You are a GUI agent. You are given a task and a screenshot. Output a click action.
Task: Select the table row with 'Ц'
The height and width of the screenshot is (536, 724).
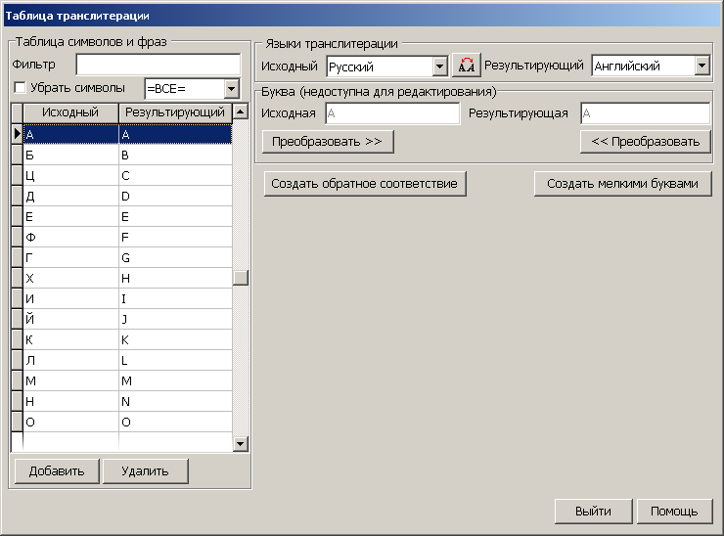[68, 176]
